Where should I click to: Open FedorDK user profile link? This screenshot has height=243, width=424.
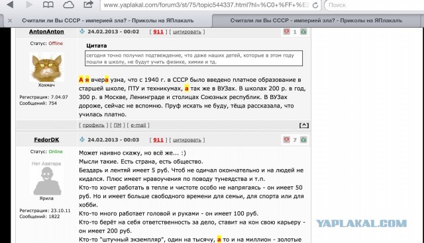click(x=46, y=139)
